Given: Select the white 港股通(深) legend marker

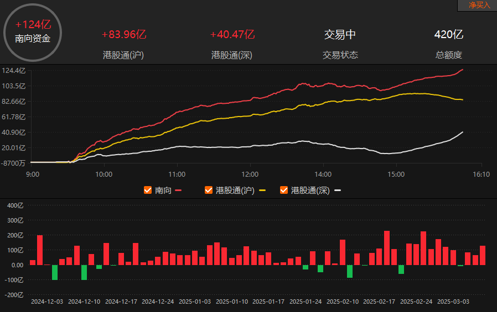Looking at the screenshot, I should 338,191.
